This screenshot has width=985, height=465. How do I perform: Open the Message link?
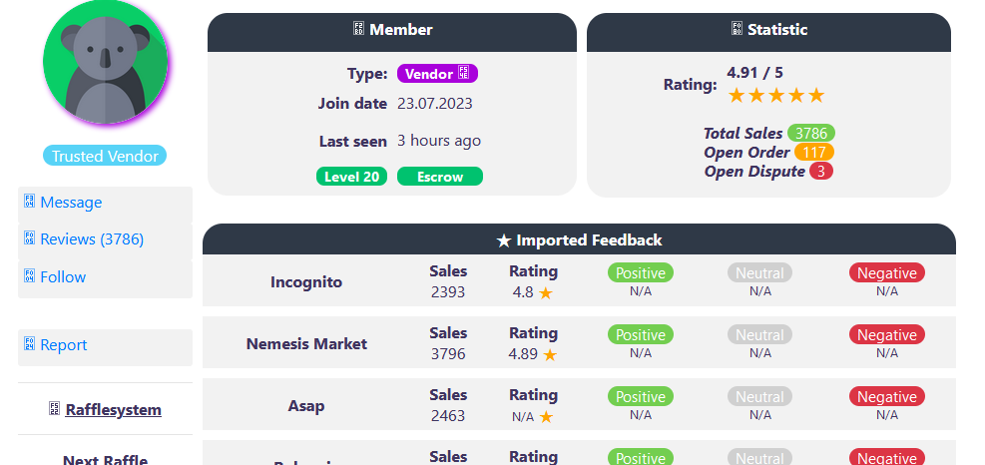[x=71, y=203]
